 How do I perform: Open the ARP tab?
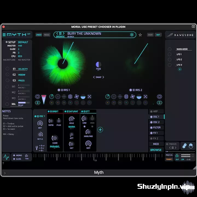(x=157, y=111)
